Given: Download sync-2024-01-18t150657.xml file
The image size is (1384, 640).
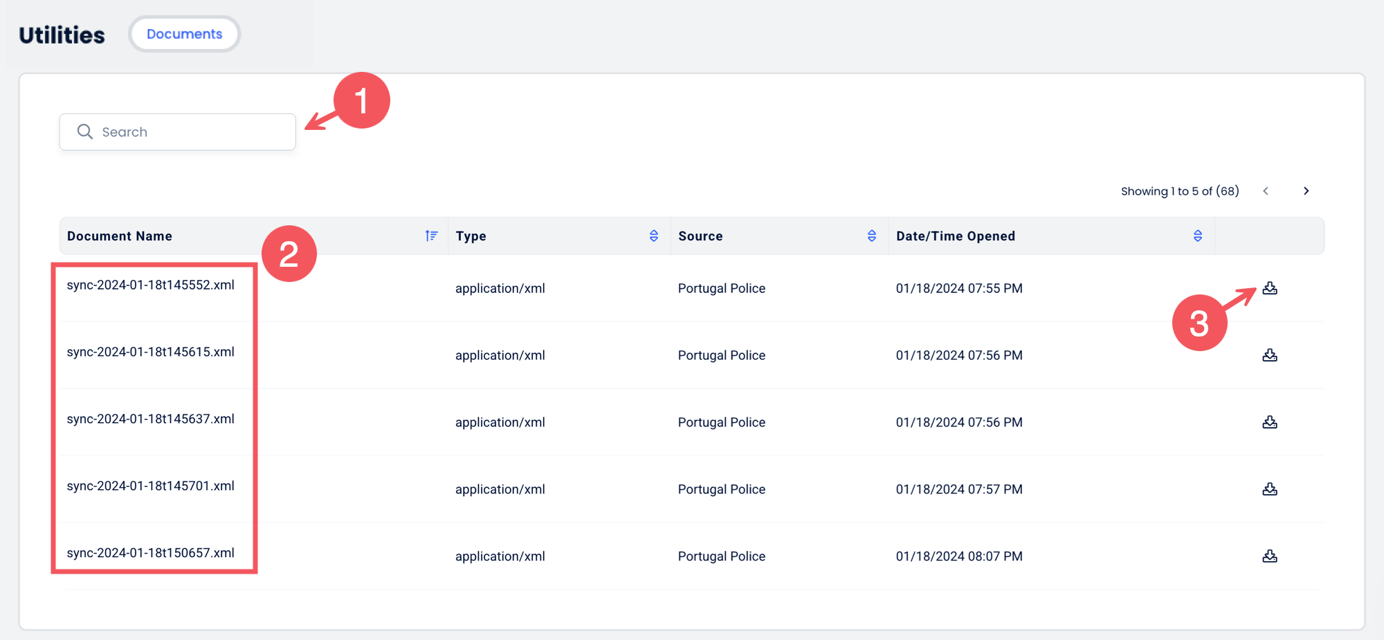Looking at the screenshot, I should 1269,556.
